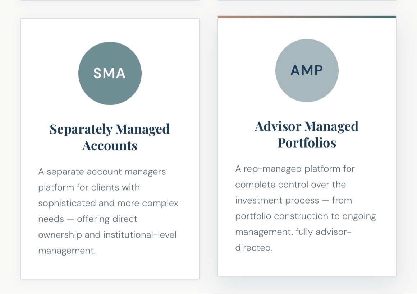Click the word "Accounts" in the heading
The image size is (417, 294).
(110, 145)
